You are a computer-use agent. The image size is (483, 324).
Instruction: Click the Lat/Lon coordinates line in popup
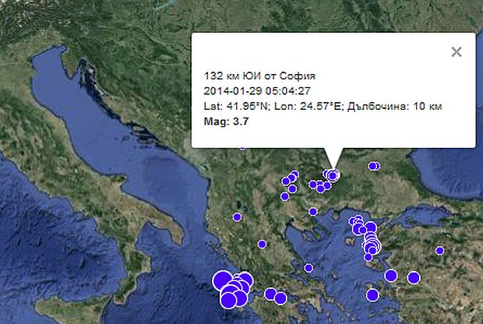coord(323,106)
